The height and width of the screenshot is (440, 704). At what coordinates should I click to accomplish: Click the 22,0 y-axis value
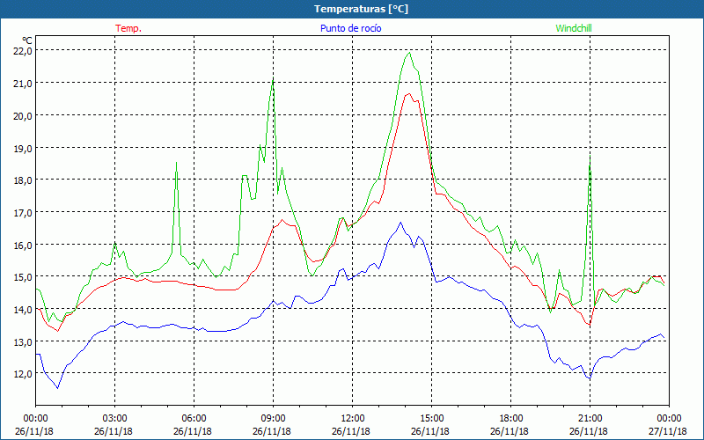click(x=23, y=51)
